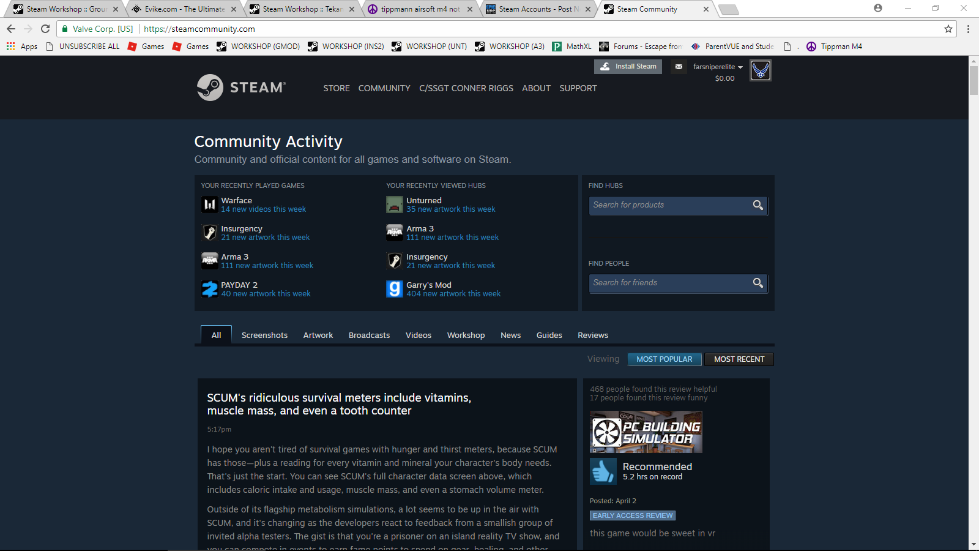Open the Chrome profile icon in title bar

[878, 8]
